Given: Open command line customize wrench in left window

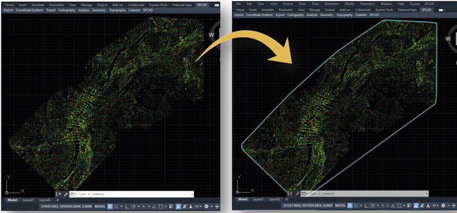Looking at the screenshot, I should coord(66,194).
